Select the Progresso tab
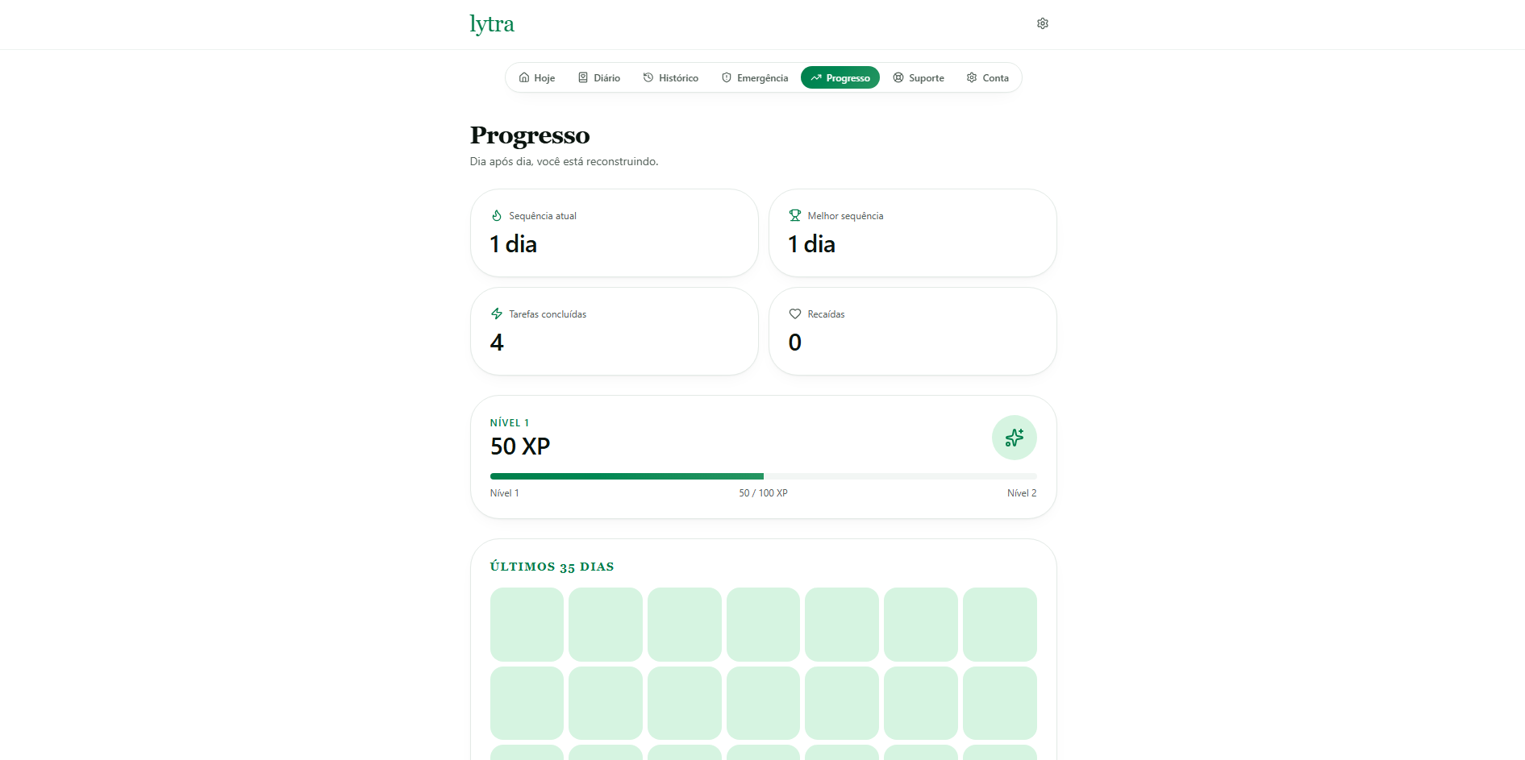The image size is (1525, 760). click(x=840, y=78)
